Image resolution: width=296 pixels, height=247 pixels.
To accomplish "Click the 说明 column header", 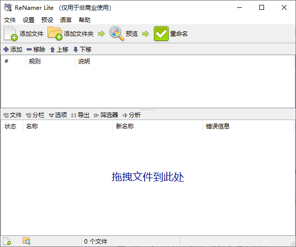I will (x=184, y=61).
